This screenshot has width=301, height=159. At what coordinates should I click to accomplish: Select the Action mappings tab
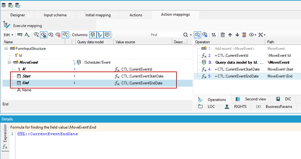pyautogui.click(x=175, y=14)
